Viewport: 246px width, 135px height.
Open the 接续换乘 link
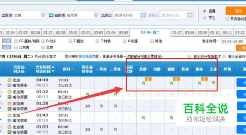tap(85, 57)
